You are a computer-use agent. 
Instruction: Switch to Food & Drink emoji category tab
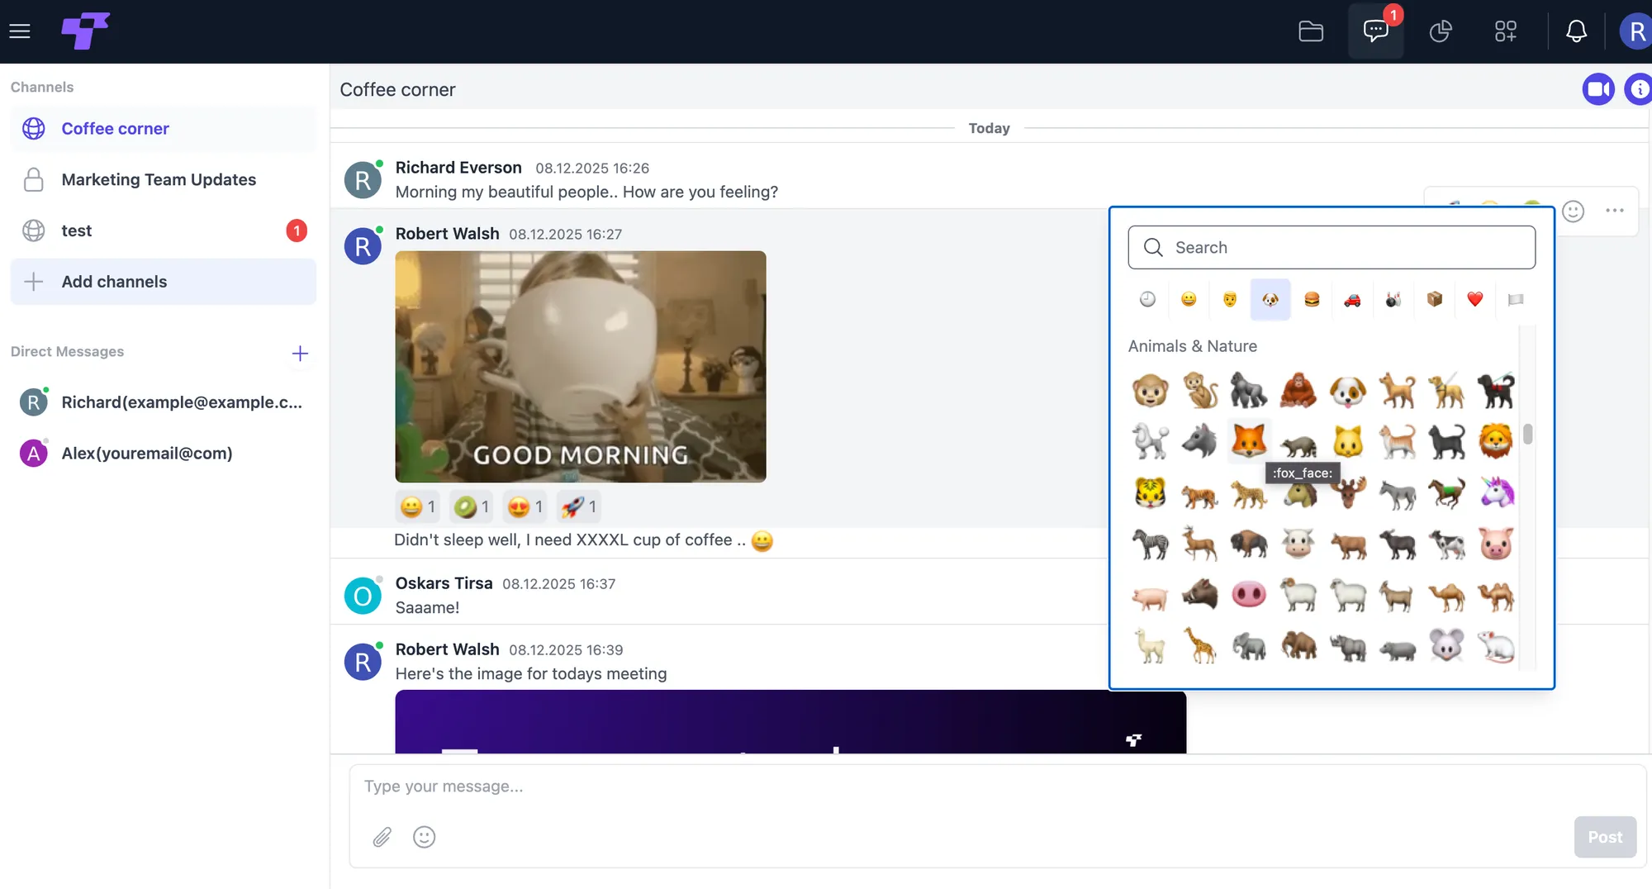pyautogui.click(x=1312, y=299)
